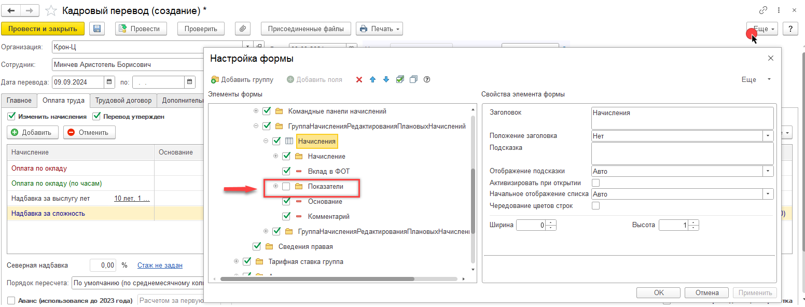Image resolution: width=805 pixels, height=307 pixels.
Task: Enable Чередование цветов строк
Action: click(x=595, y=206)
